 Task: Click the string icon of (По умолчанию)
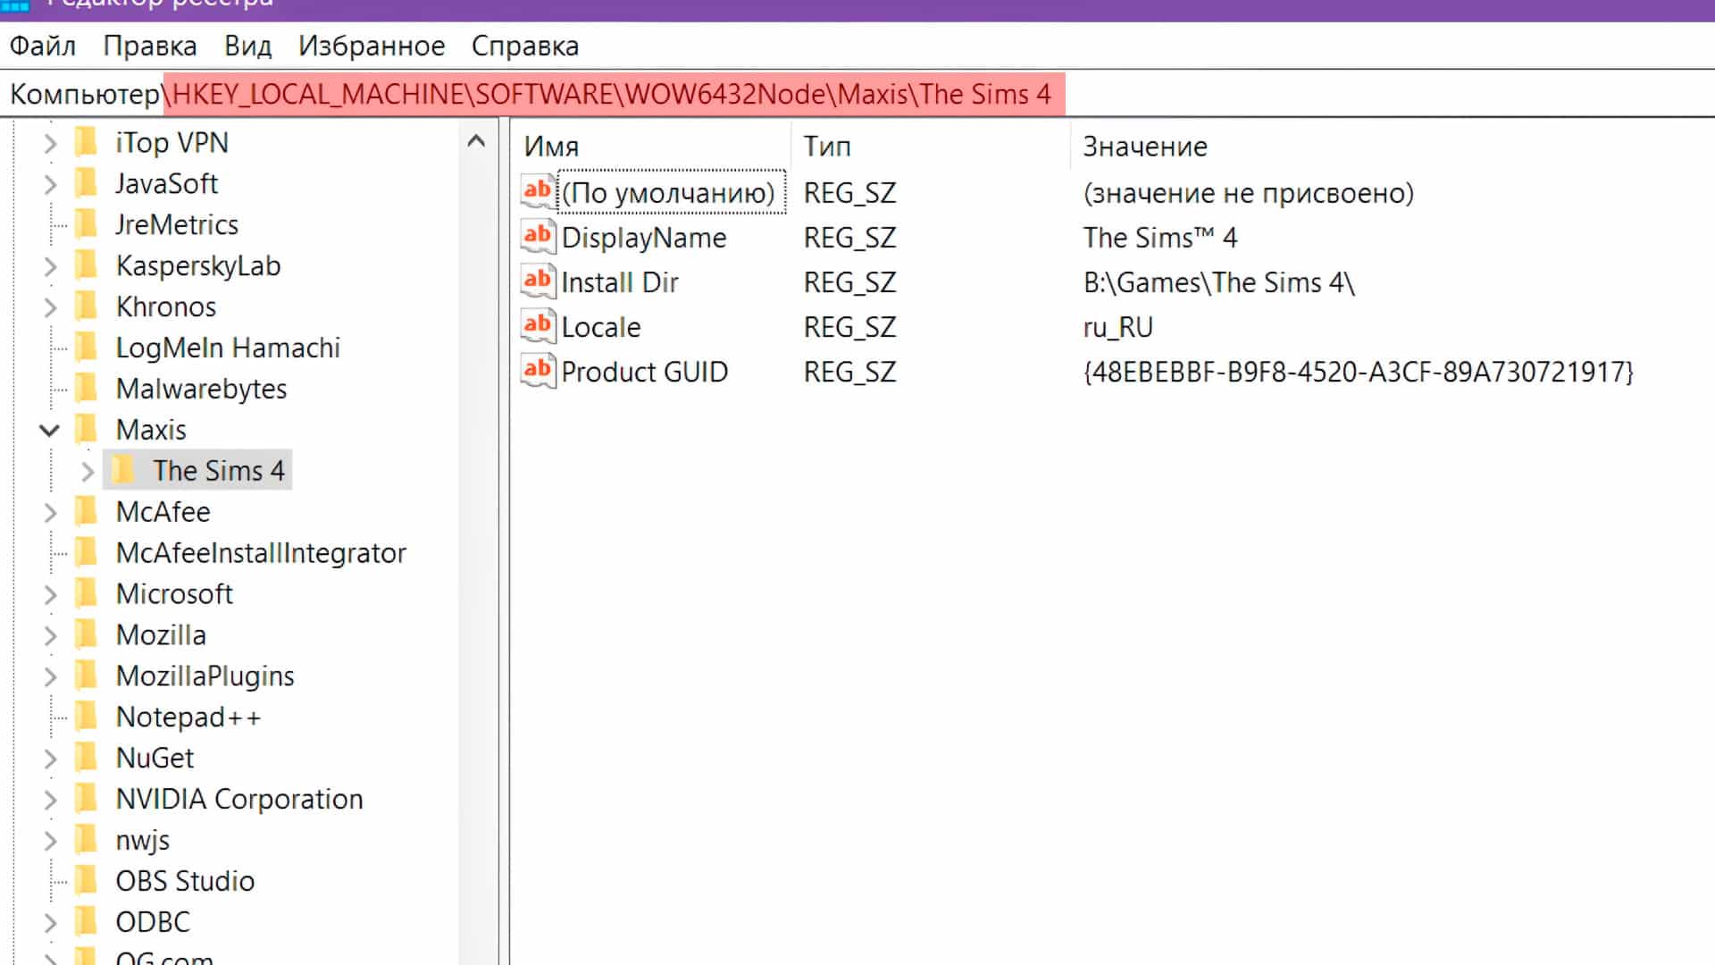(x=538, y=191)
